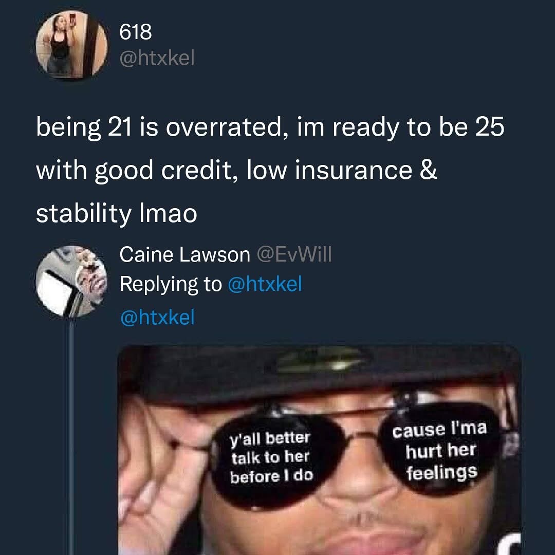Open the gray @htxkel handle under 618

tap(157, 58)
